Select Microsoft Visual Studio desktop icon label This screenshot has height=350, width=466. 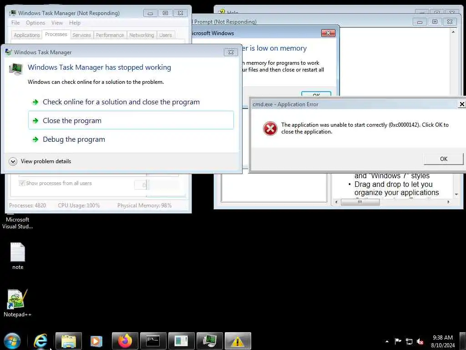tap(18, 223)
